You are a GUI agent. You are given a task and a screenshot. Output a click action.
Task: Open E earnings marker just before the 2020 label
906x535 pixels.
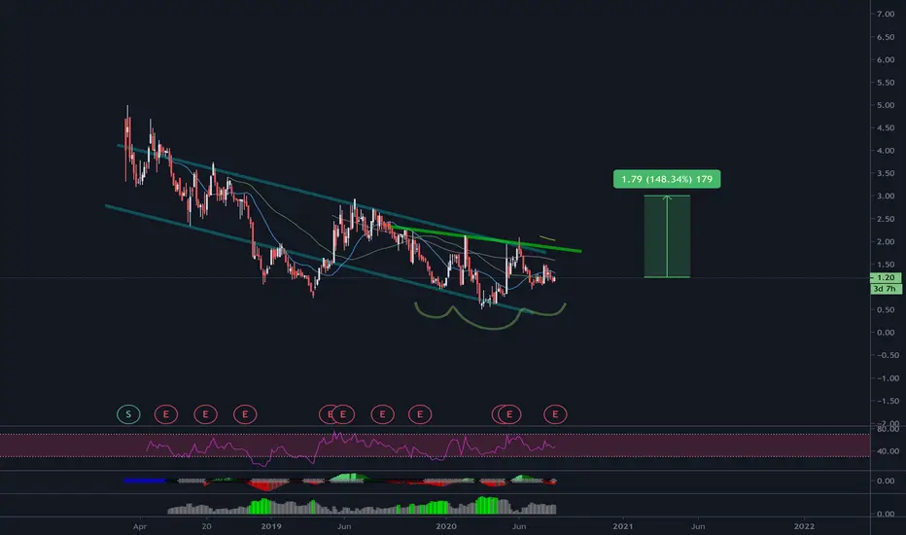[x=420, y=414]
